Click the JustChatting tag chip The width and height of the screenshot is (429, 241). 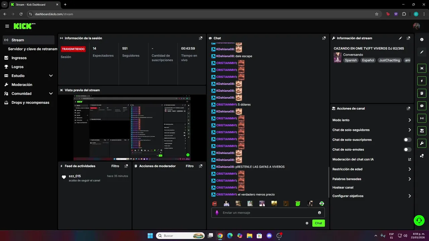click(x=389, y=60)
